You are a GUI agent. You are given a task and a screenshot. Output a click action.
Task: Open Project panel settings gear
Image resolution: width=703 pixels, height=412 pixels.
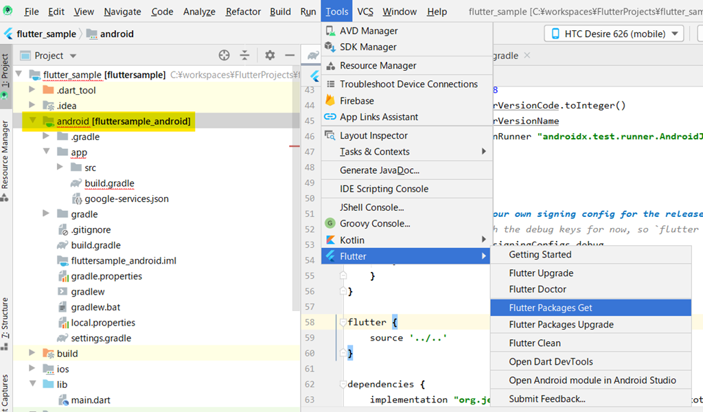(270, 56)
